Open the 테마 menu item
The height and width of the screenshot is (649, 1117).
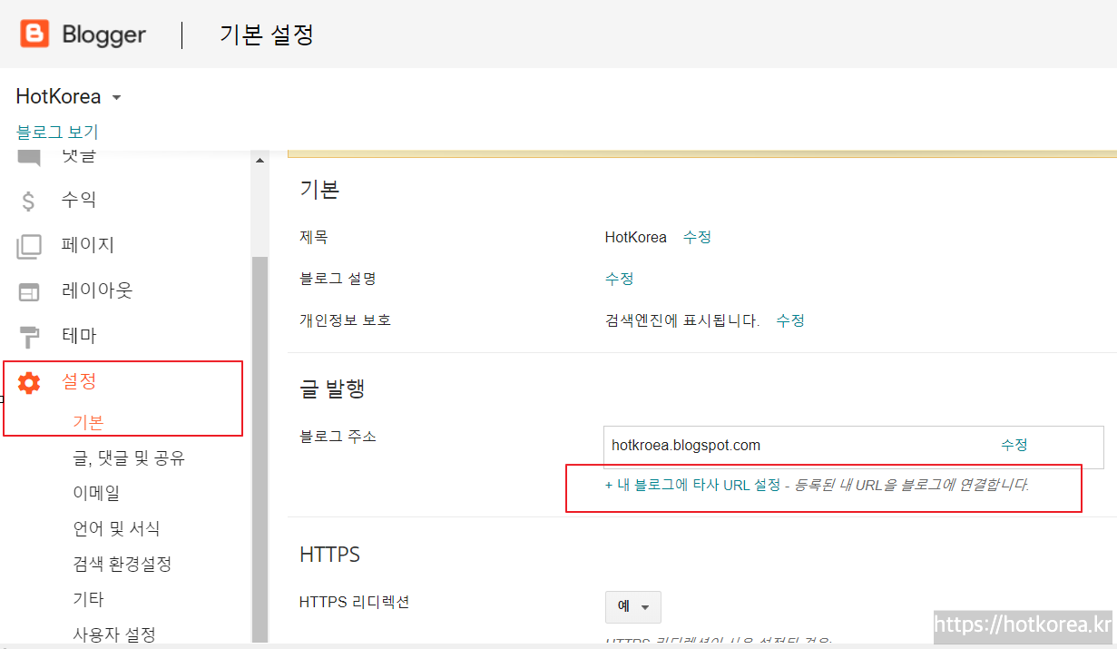coord(79,336)
